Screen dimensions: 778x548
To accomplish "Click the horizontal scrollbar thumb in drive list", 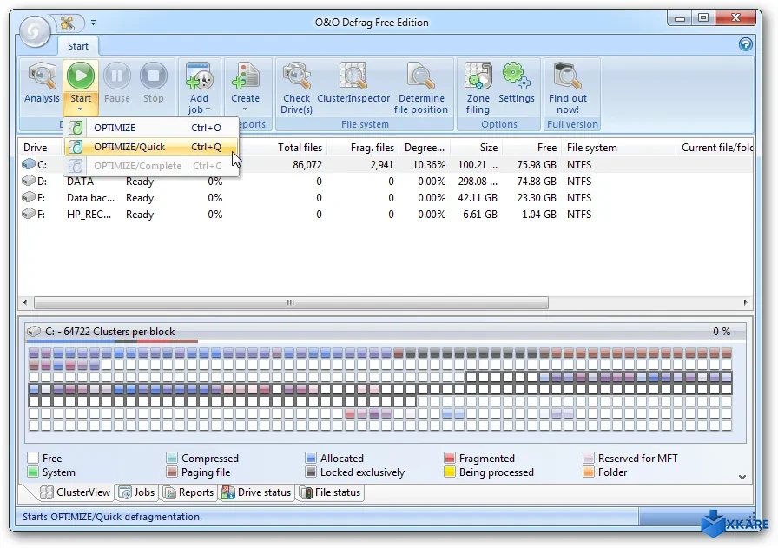I will point(291,302).
